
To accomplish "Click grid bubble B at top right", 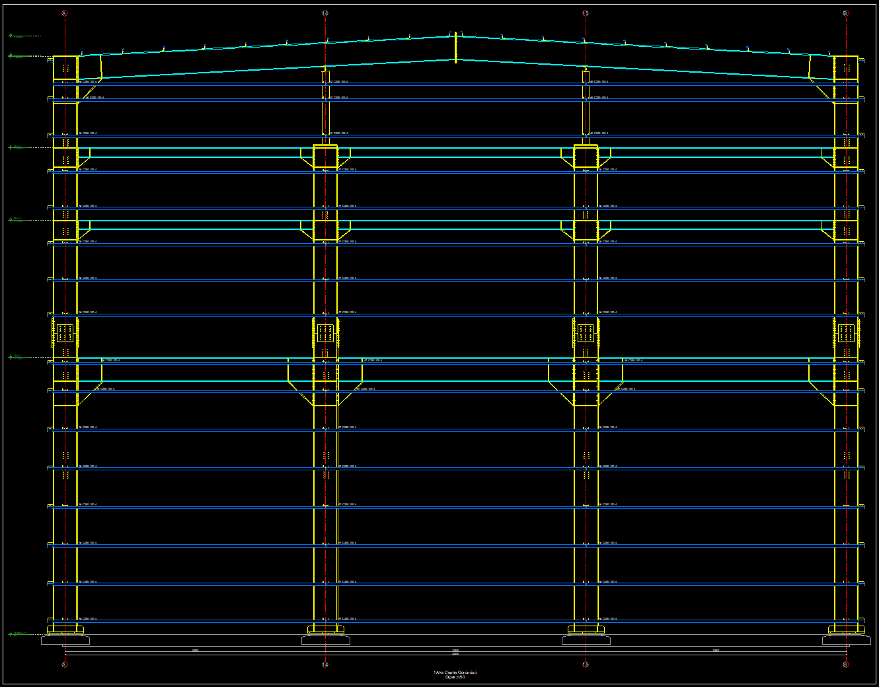I will (846, 13).
